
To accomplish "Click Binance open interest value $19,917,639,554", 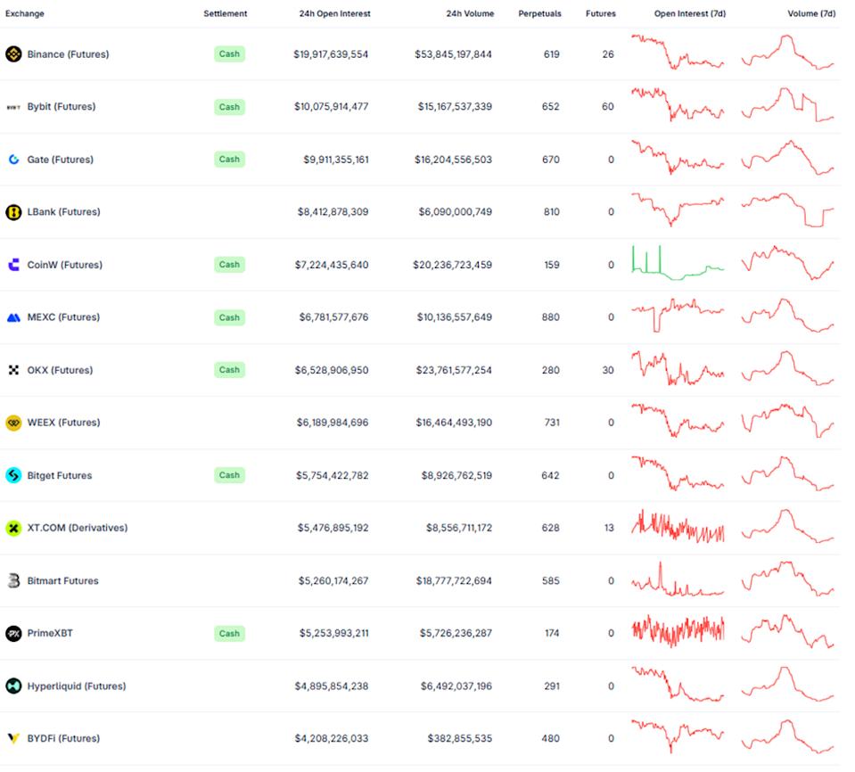I will (x=331, y=54).
